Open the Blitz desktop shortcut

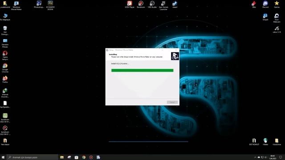click(x=254, y=4)
